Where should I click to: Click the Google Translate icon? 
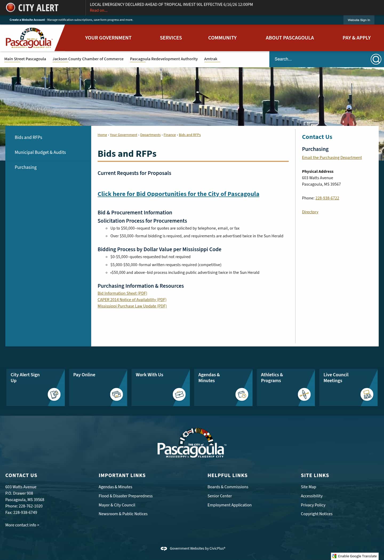click(334, 556)
